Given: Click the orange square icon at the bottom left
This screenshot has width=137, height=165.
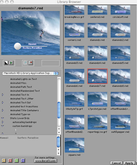Looking at the screenshot, I should coord(4,161).
